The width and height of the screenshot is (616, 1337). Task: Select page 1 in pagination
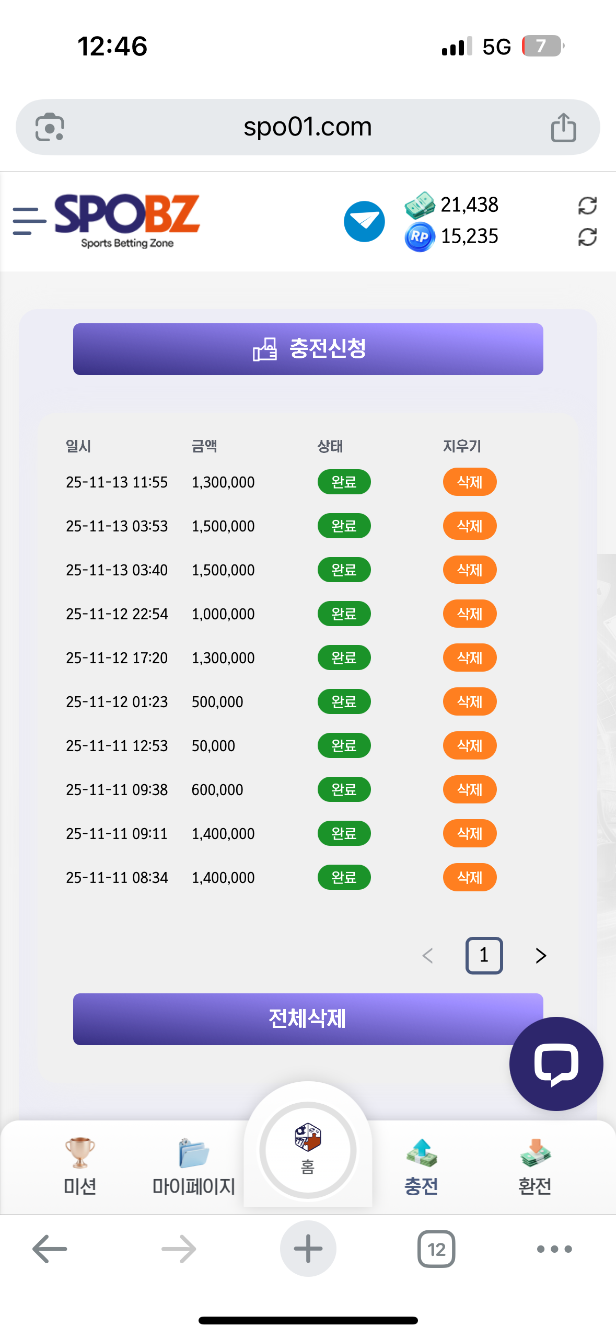pos(484,956)
